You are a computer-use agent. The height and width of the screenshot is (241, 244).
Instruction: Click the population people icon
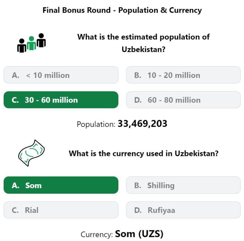coord(31,43)
